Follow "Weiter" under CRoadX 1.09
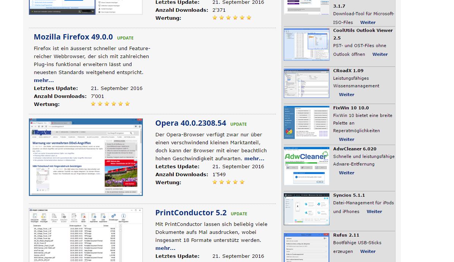 click(x=346, y=95)
